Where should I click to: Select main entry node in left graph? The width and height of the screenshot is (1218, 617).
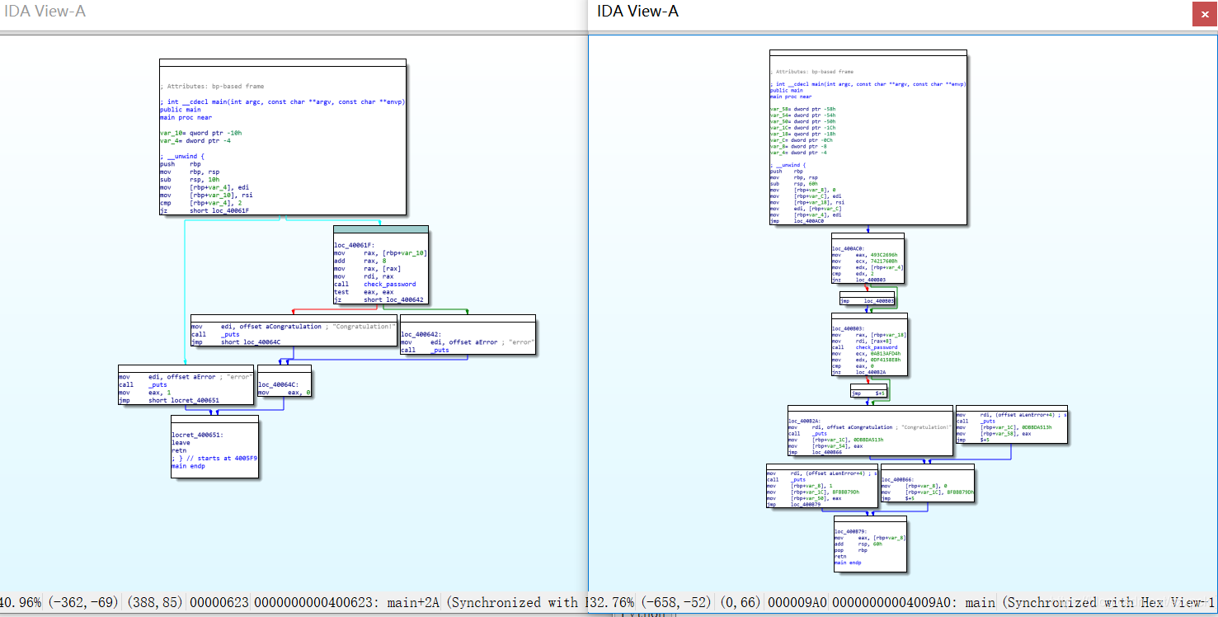pyautogui.click(x=283, y=137)
